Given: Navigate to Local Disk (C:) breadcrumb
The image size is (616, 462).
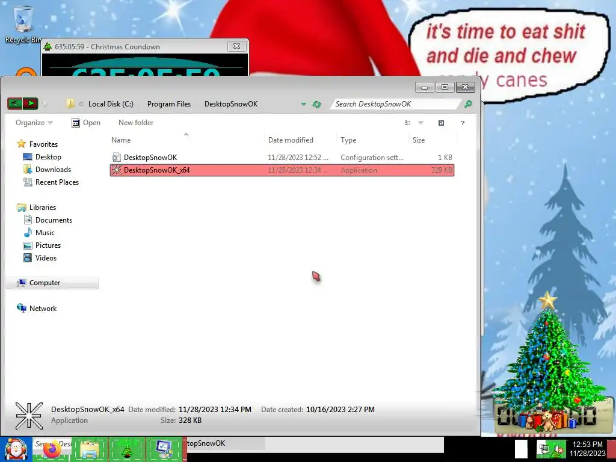Looking at the screenshot, I should tap(111, 104).
